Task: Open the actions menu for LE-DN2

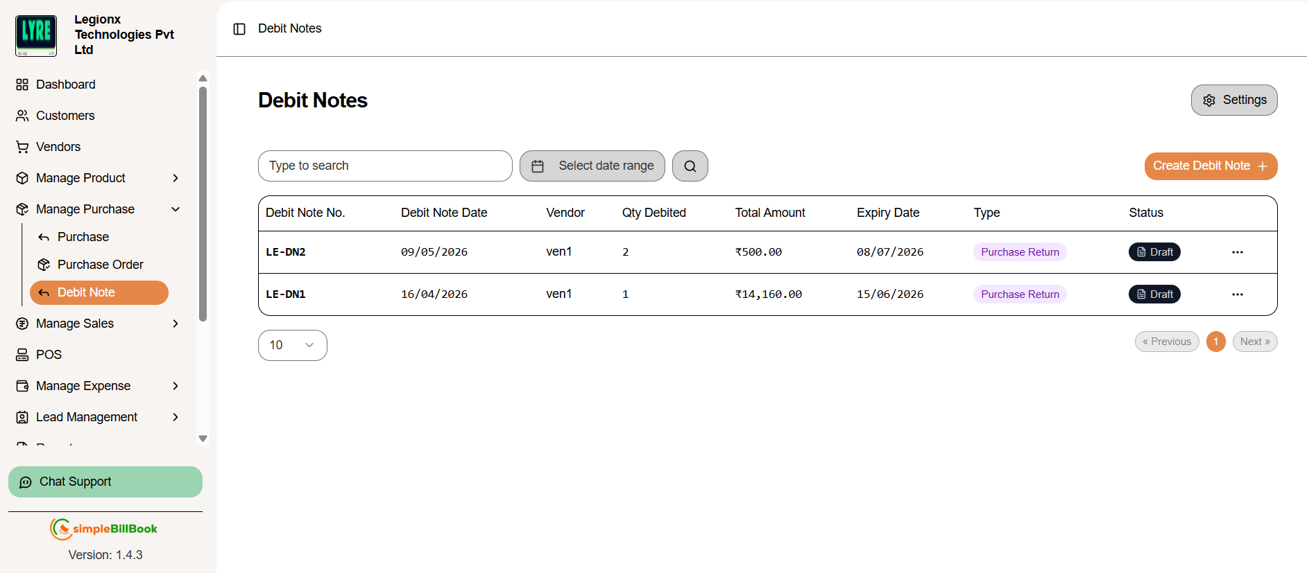Action: pyautogui.click(x=1238, y=252)
